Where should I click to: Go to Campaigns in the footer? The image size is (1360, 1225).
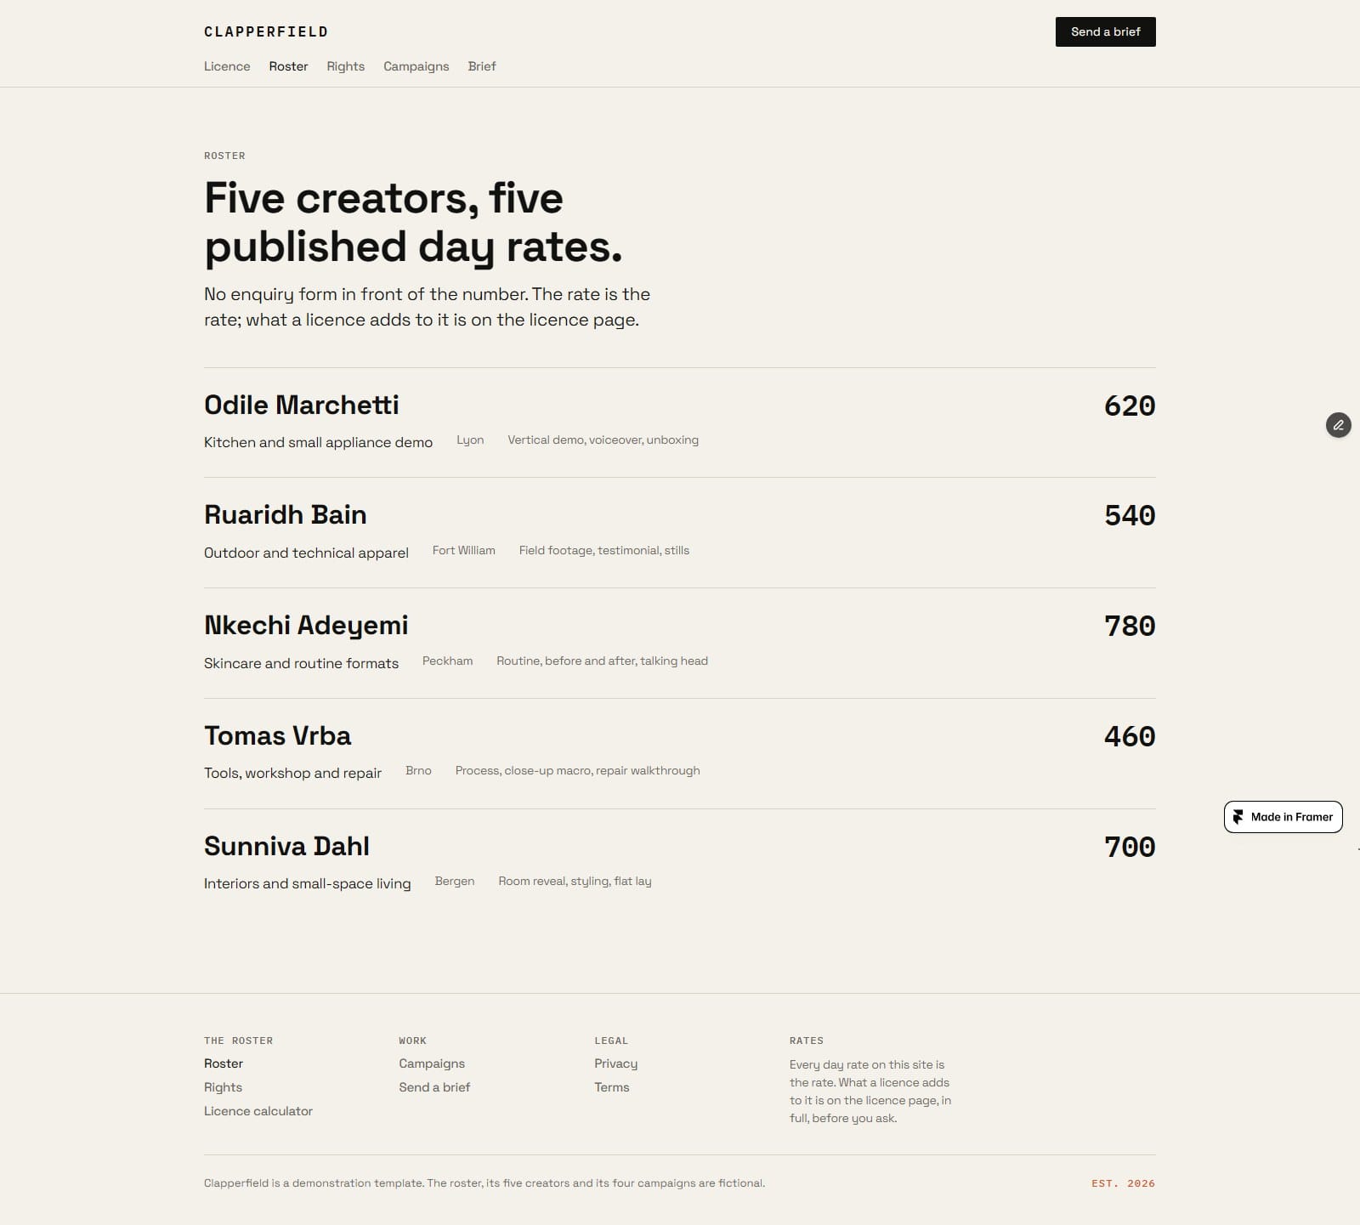click(x=432, y=1063)
